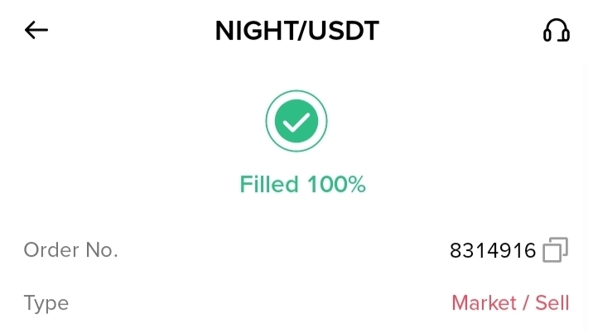The image size is (593, 333).
Task: Open live support from the top bar
Action: point(556,31)
